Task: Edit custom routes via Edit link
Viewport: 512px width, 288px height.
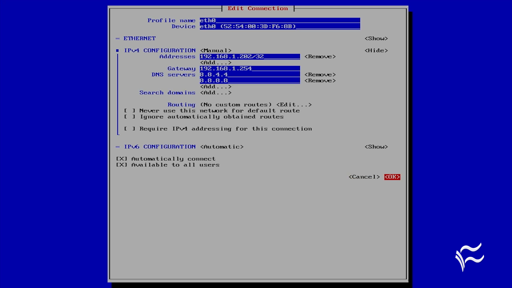Action: pyautogui.click(x=293, y=105)
